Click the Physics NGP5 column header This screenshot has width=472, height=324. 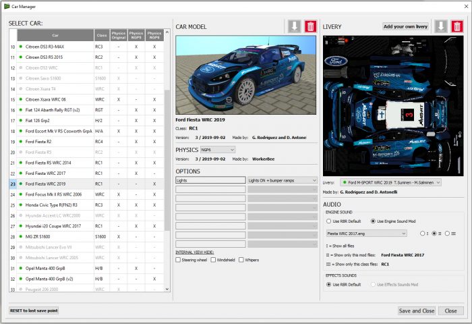tap(136, 35)
